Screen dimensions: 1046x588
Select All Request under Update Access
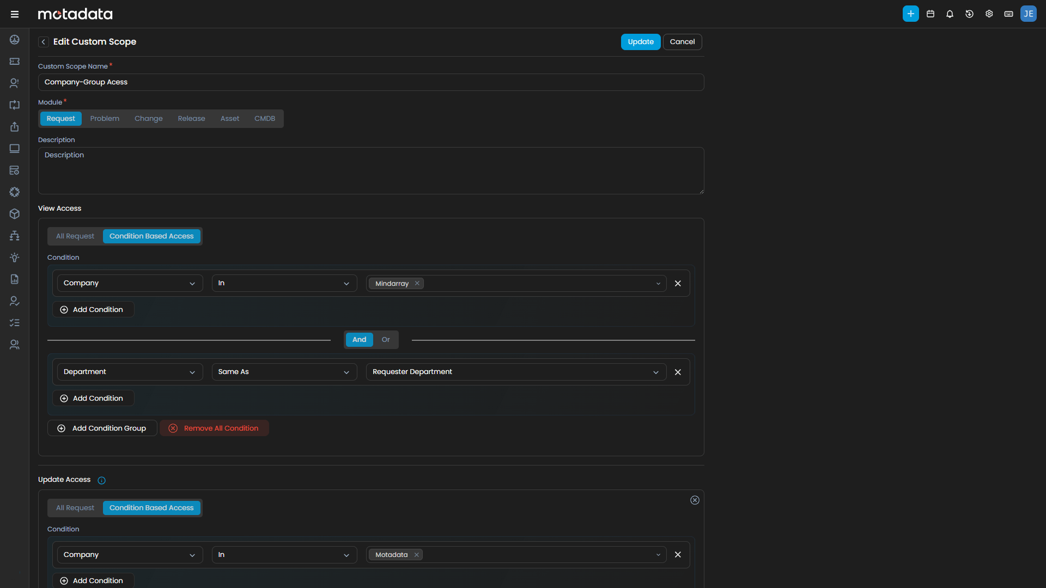(x=75, y=508)
